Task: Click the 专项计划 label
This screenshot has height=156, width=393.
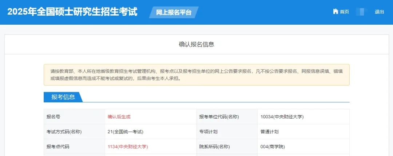Action: (208, 132)
